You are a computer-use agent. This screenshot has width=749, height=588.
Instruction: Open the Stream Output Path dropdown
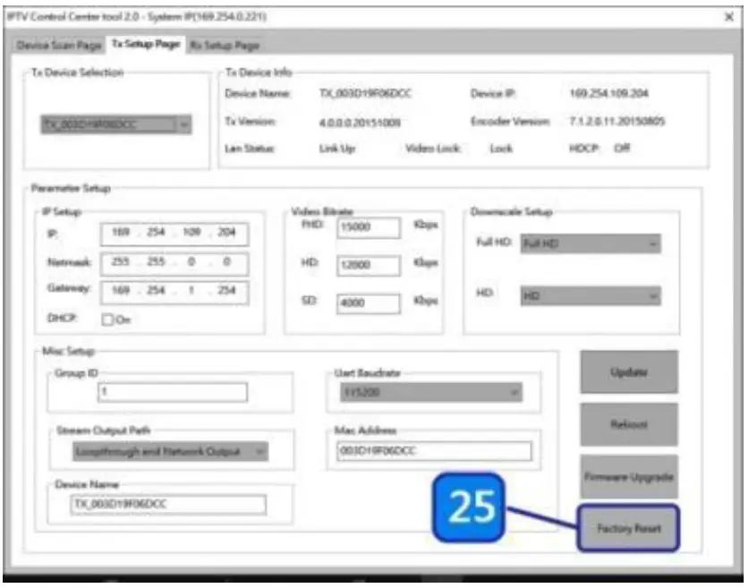pos(171,452)
